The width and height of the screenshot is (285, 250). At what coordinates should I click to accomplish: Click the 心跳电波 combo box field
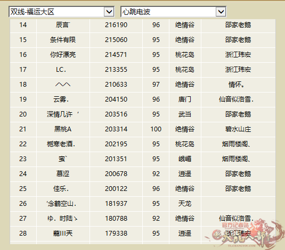(x=174, y=12)
